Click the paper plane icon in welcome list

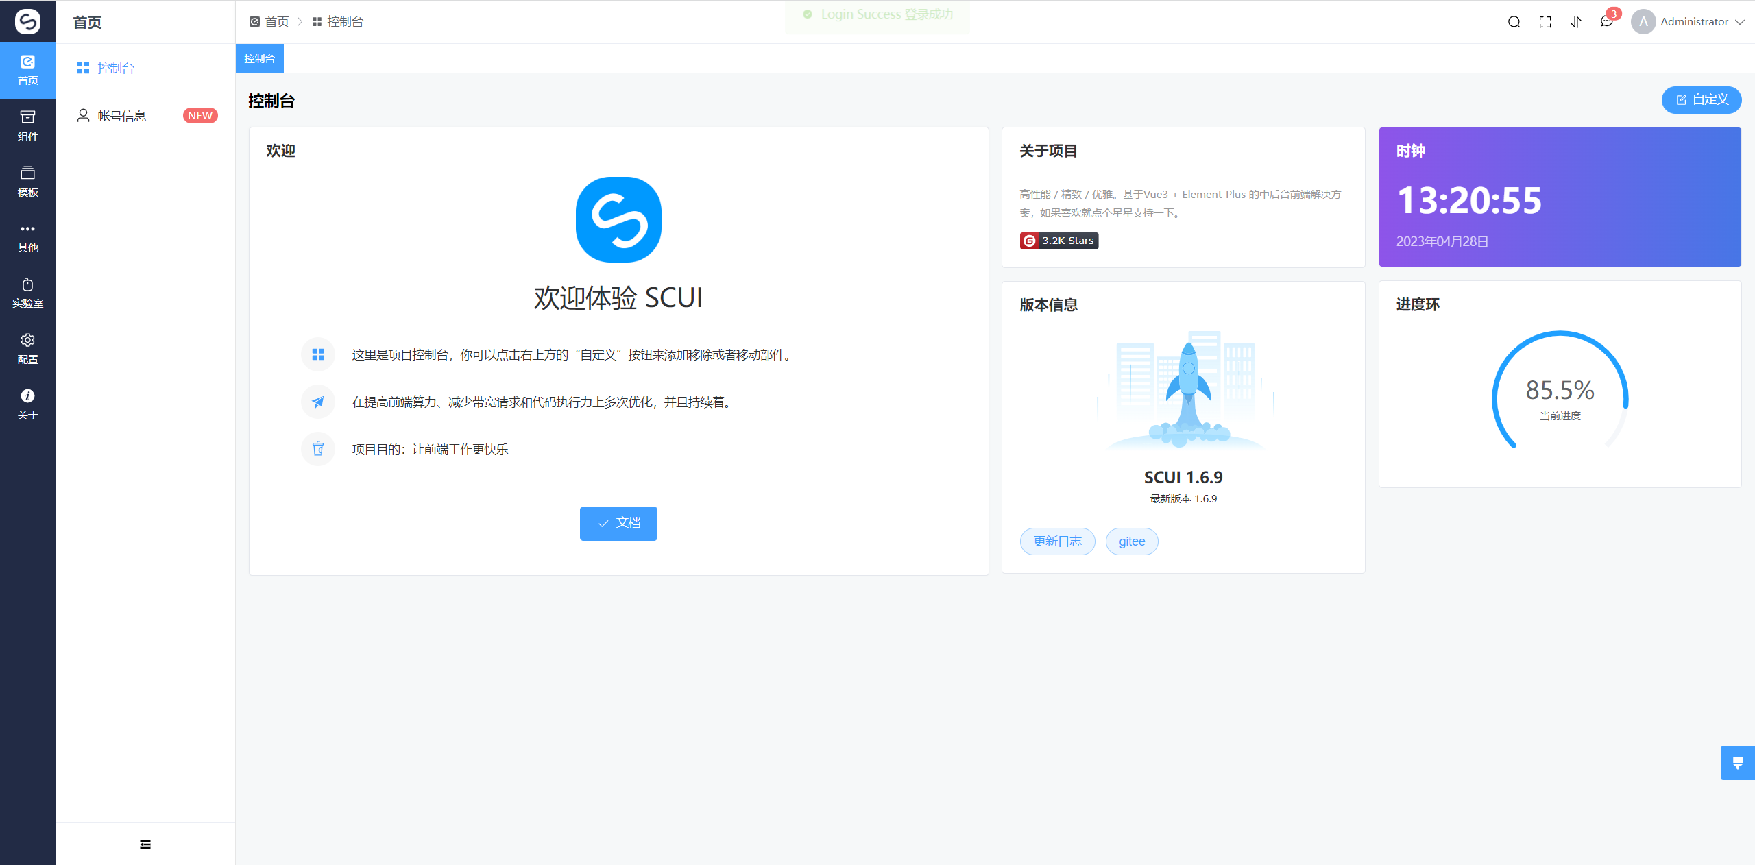coord(318,402)
